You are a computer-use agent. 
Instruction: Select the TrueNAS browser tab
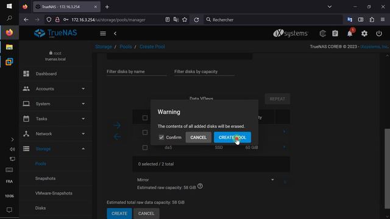(x=66, y=7)
